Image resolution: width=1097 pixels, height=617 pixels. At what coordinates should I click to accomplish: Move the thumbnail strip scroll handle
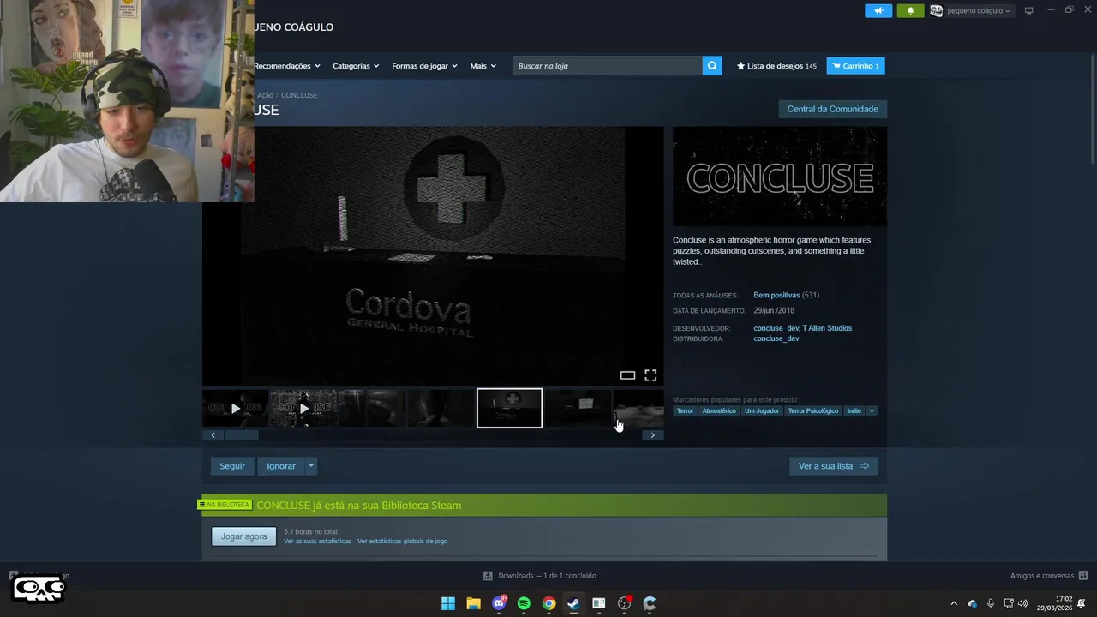click(x=241, y=435)
